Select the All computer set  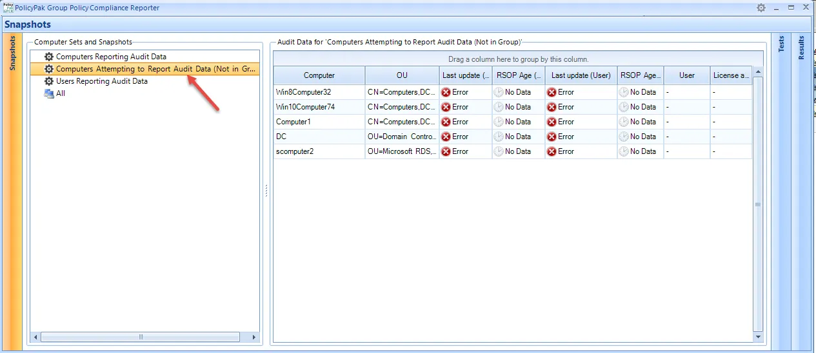tap(61, 93)
